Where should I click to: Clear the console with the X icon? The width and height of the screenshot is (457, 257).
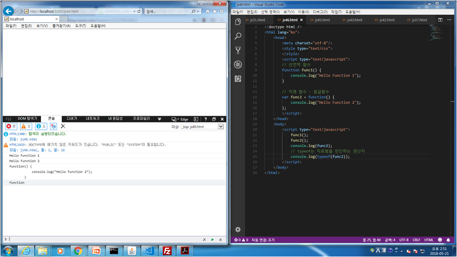pos(63,126)
